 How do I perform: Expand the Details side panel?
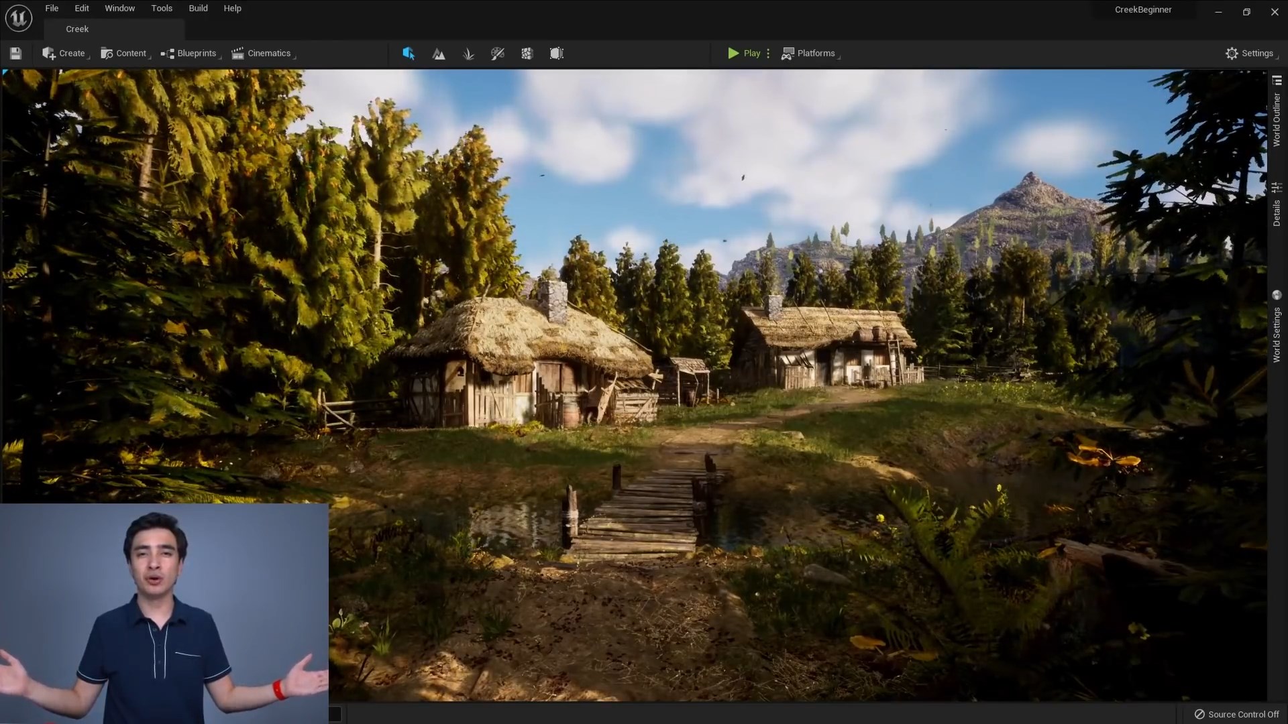[1277, 204]
